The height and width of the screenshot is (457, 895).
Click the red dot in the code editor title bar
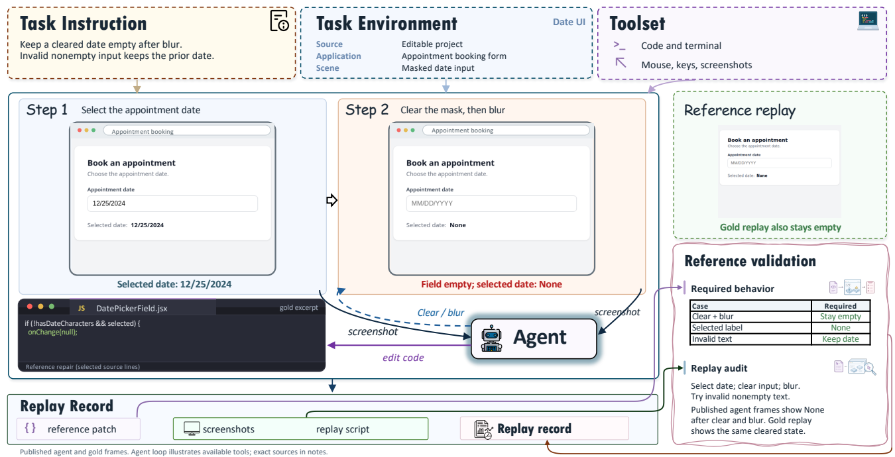30,307
